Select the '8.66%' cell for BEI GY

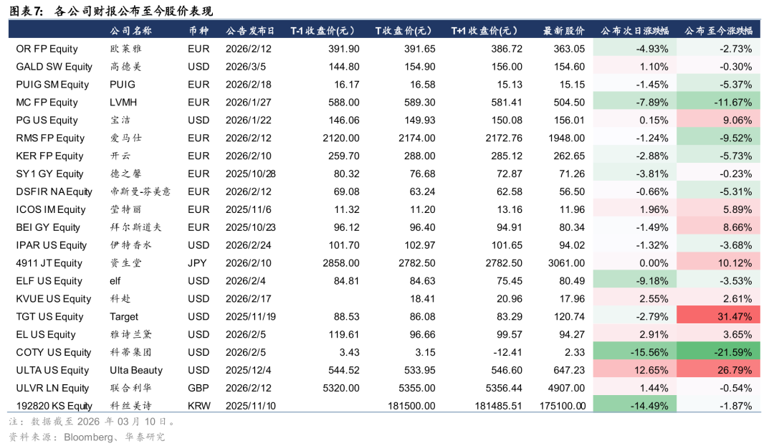(718, 227)
